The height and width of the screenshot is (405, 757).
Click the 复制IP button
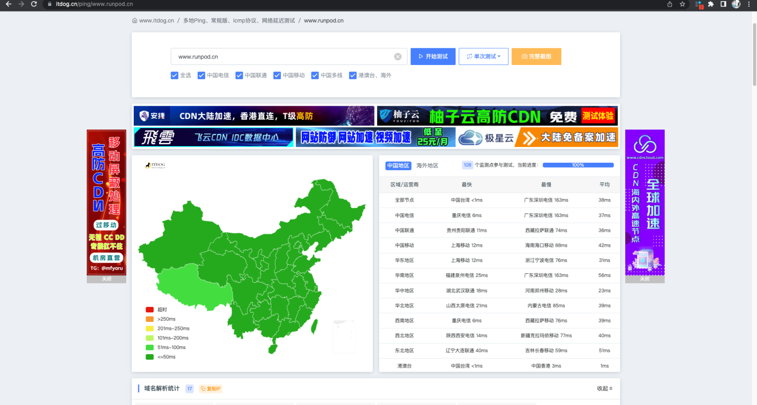[210, 388]
